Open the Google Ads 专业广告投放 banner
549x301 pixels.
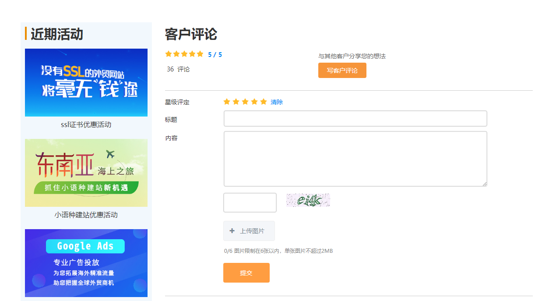86,263
